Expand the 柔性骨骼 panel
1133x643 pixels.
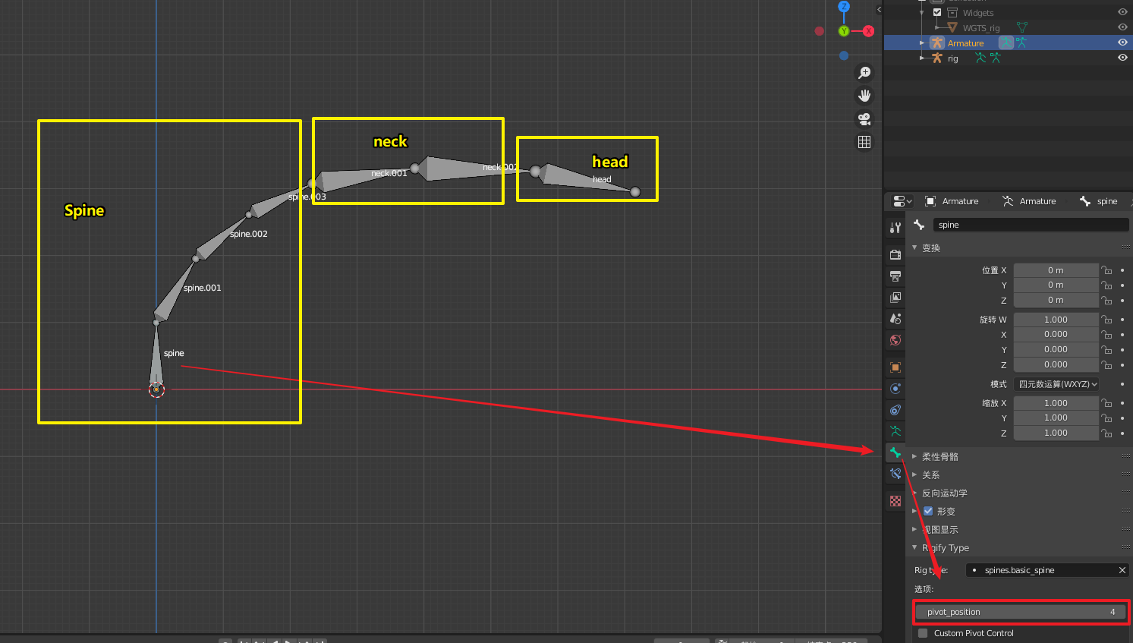[914, 456]
